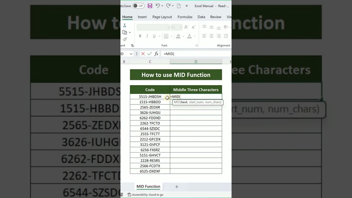Open Customize Quick Access Toolbar menu
352x198 pixels.
187,6
